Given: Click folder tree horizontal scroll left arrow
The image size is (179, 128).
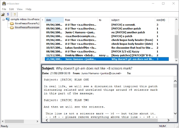Looking at the screenshot, I should click(3, 121).
